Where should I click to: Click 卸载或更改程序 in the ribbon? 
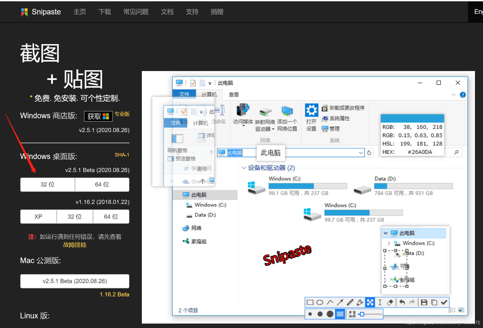point(343,108)
